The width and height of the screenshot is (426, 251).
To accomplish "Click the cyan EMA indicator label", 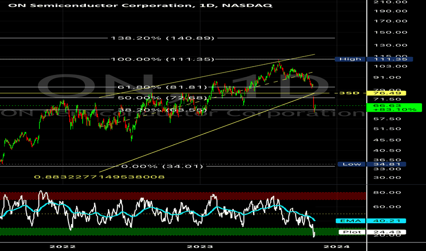I will [x=351, y=221].
